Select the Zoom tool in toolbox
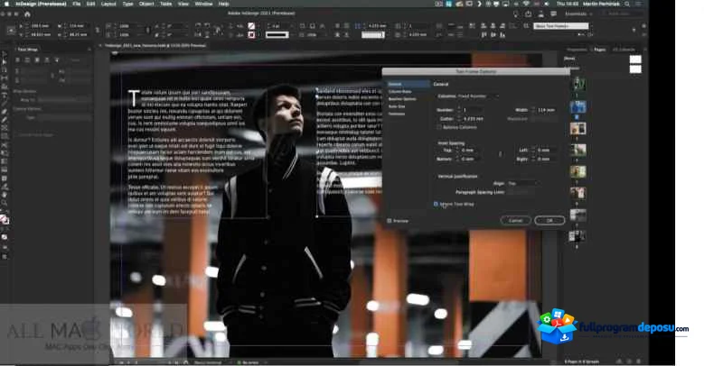The height and width of the screenshot is (366, 704). 5,203
